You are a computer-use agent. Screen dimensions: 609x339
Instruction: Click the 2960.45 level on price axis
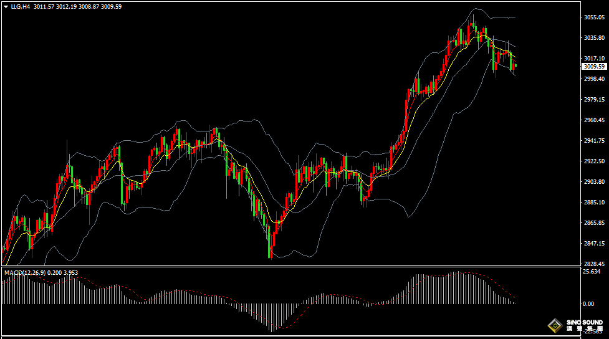594,120
